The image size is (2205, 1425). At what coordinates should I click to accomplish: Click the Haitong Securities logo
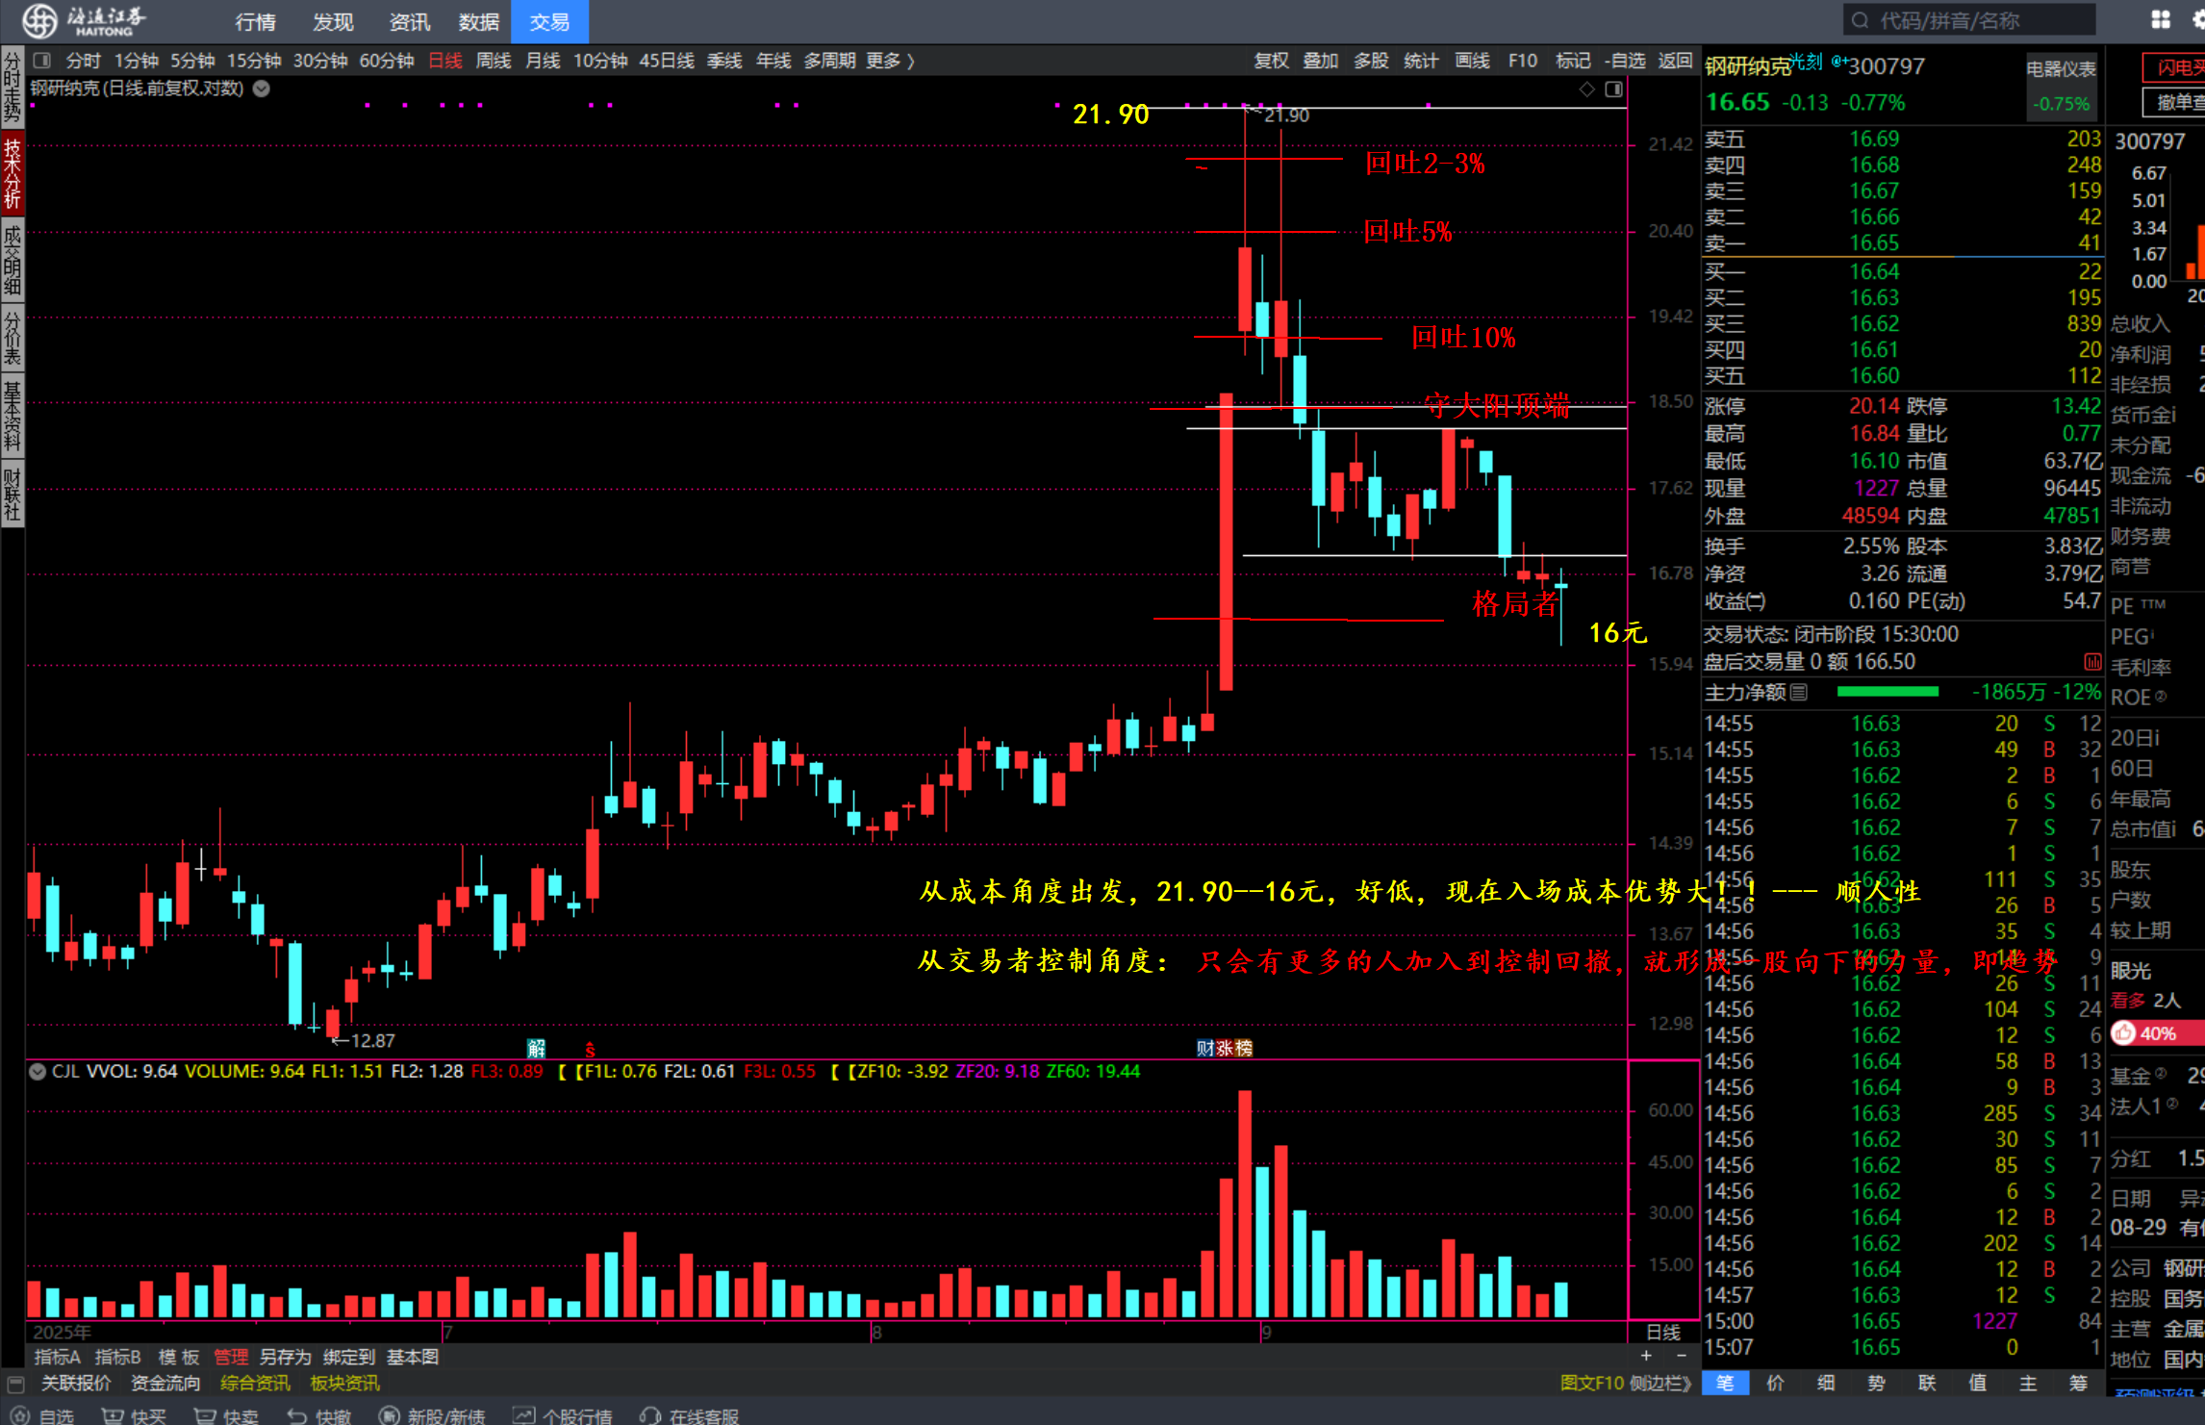(x=85, y=20)
